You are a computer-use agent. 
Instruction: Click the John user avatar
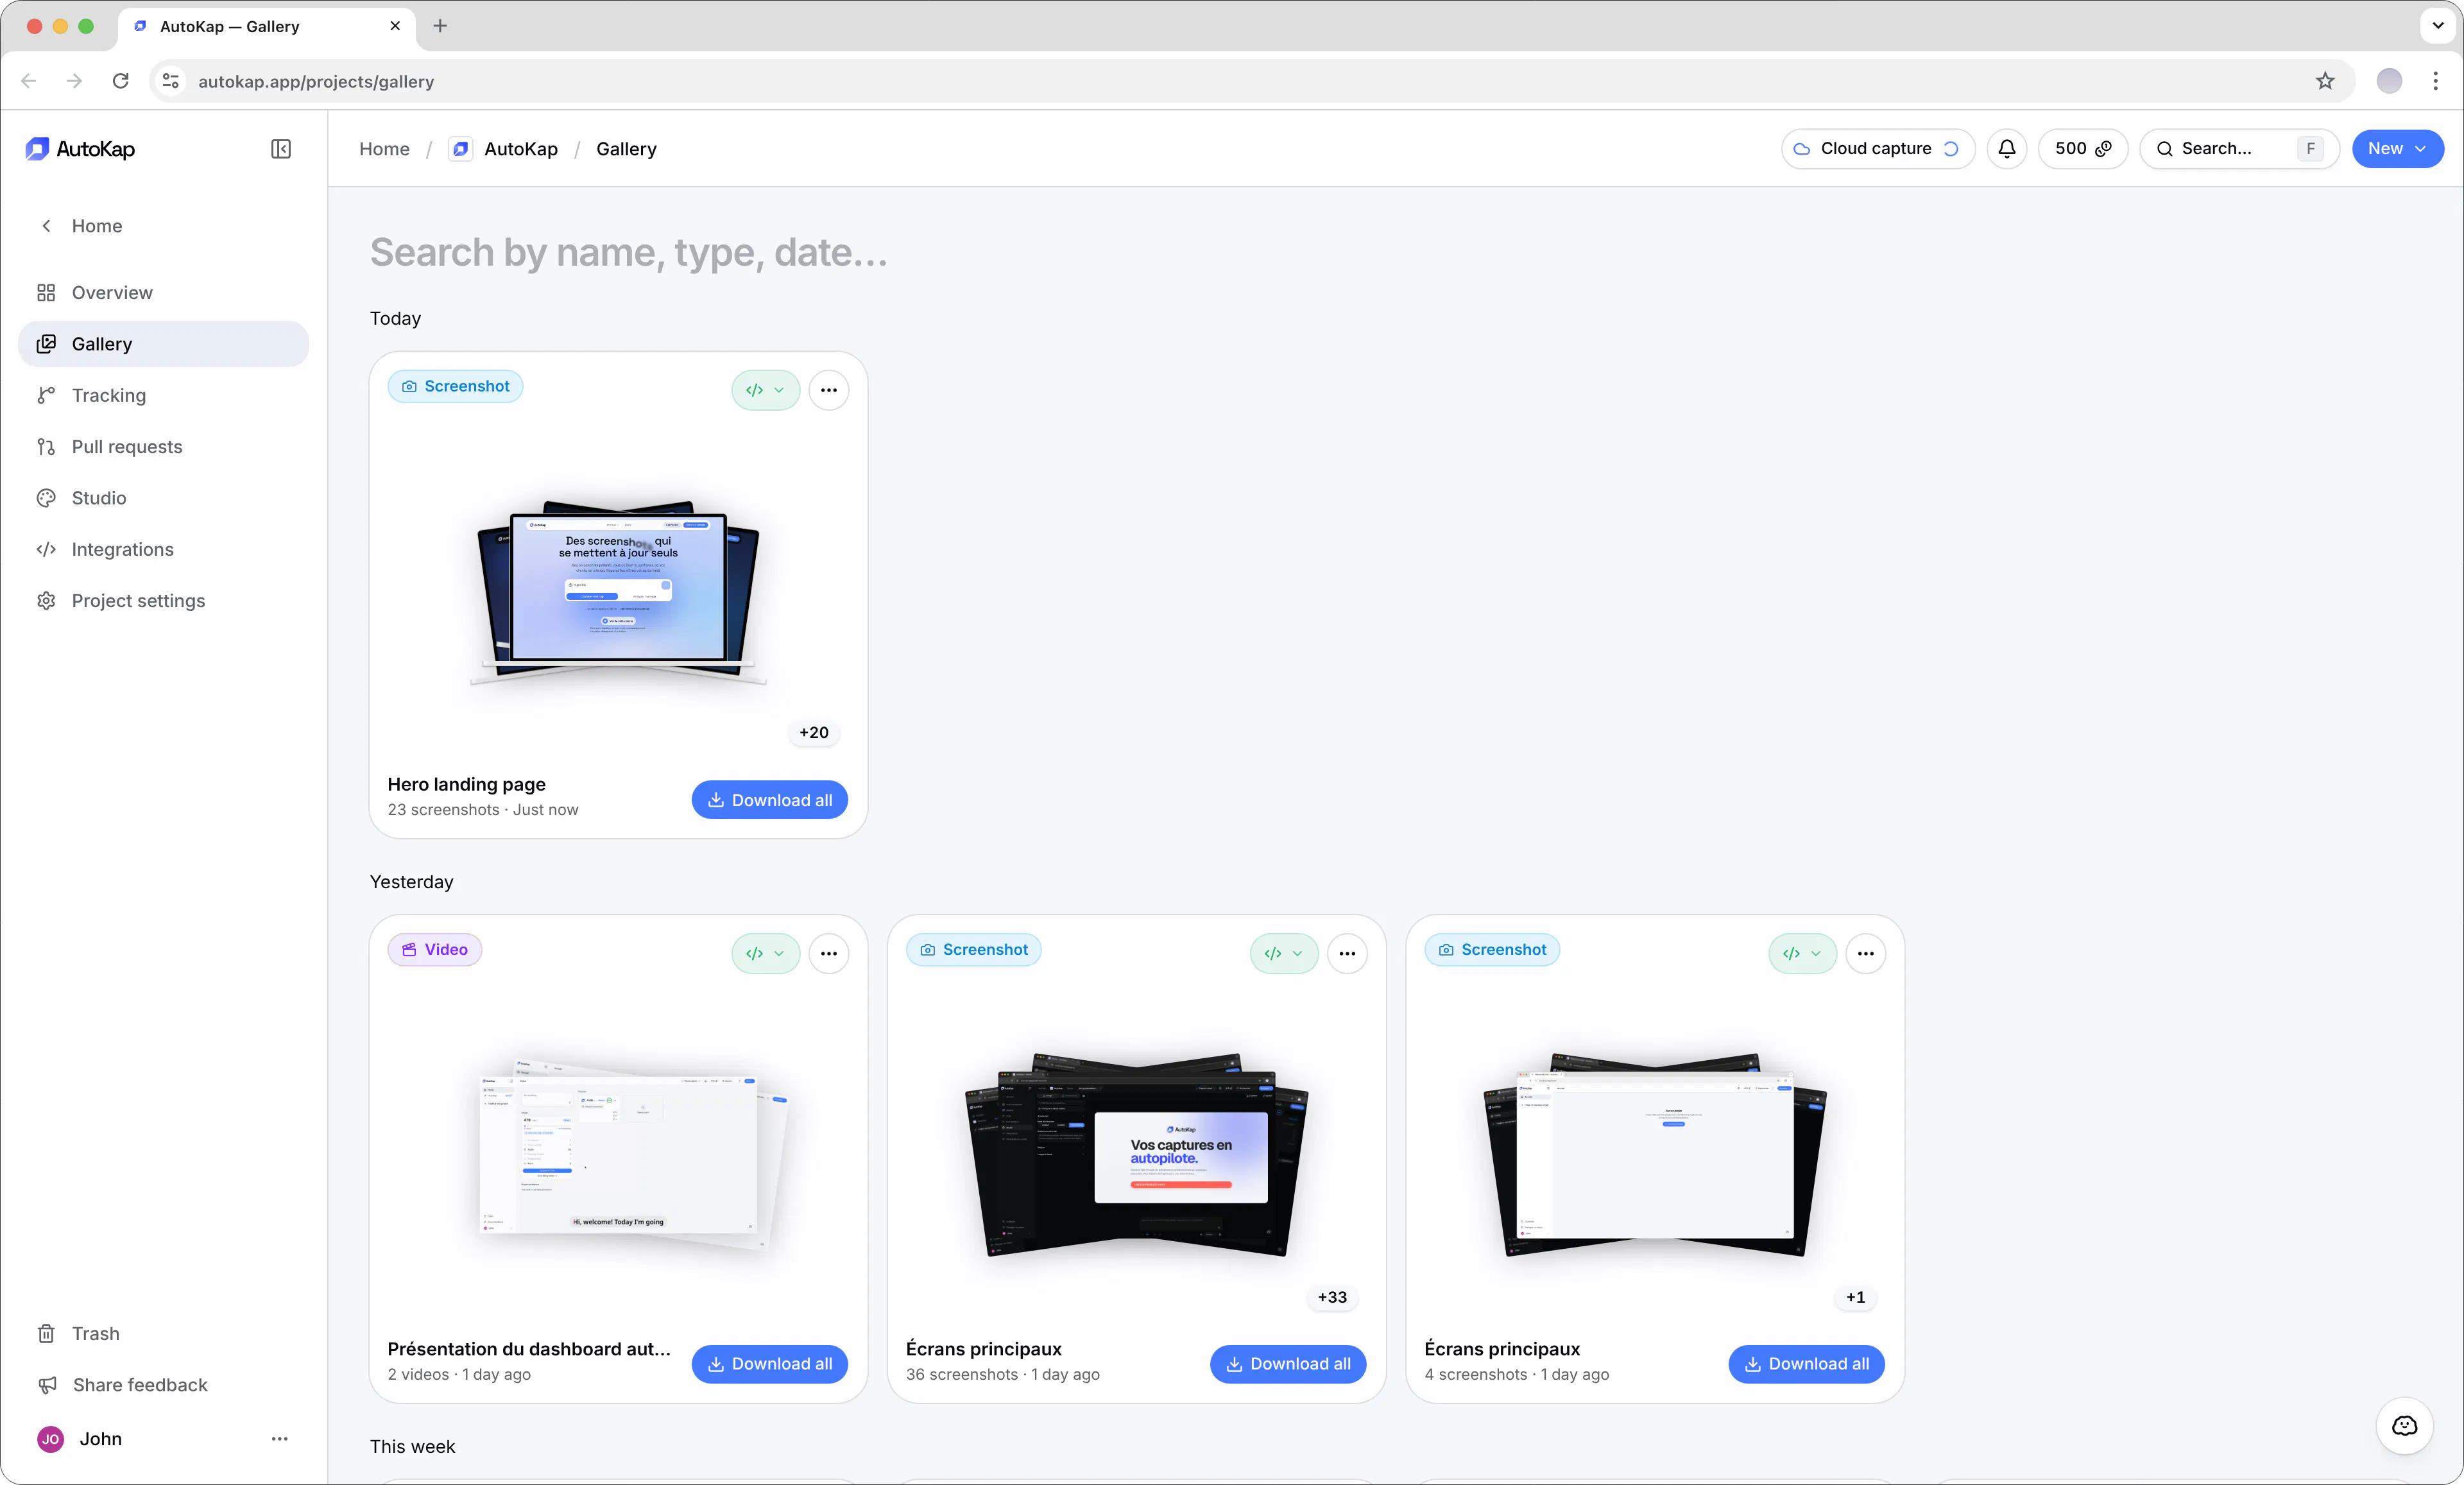(50, 1439)
